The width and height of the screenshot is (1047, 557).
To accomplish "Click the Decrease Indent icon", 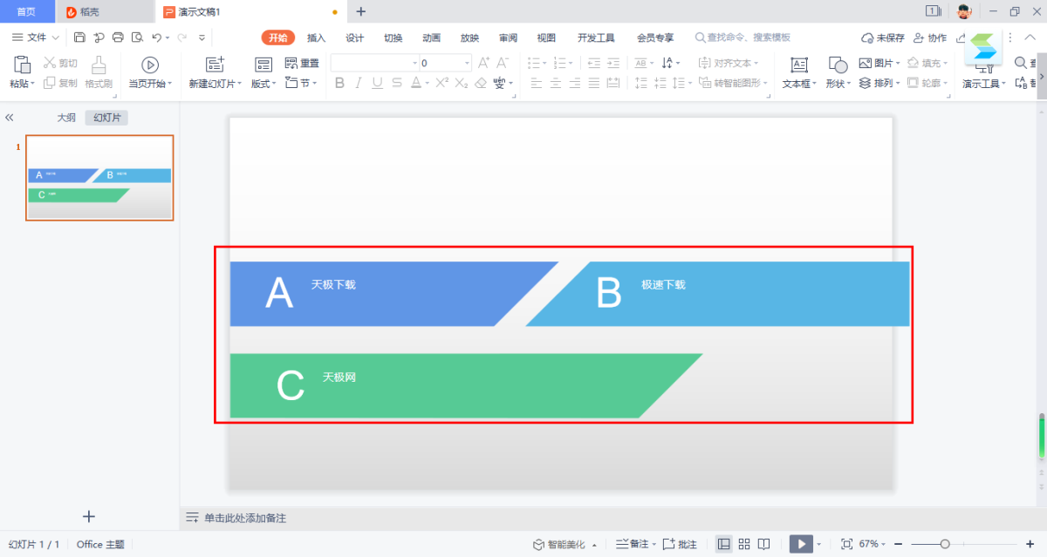I will point(594,63).
